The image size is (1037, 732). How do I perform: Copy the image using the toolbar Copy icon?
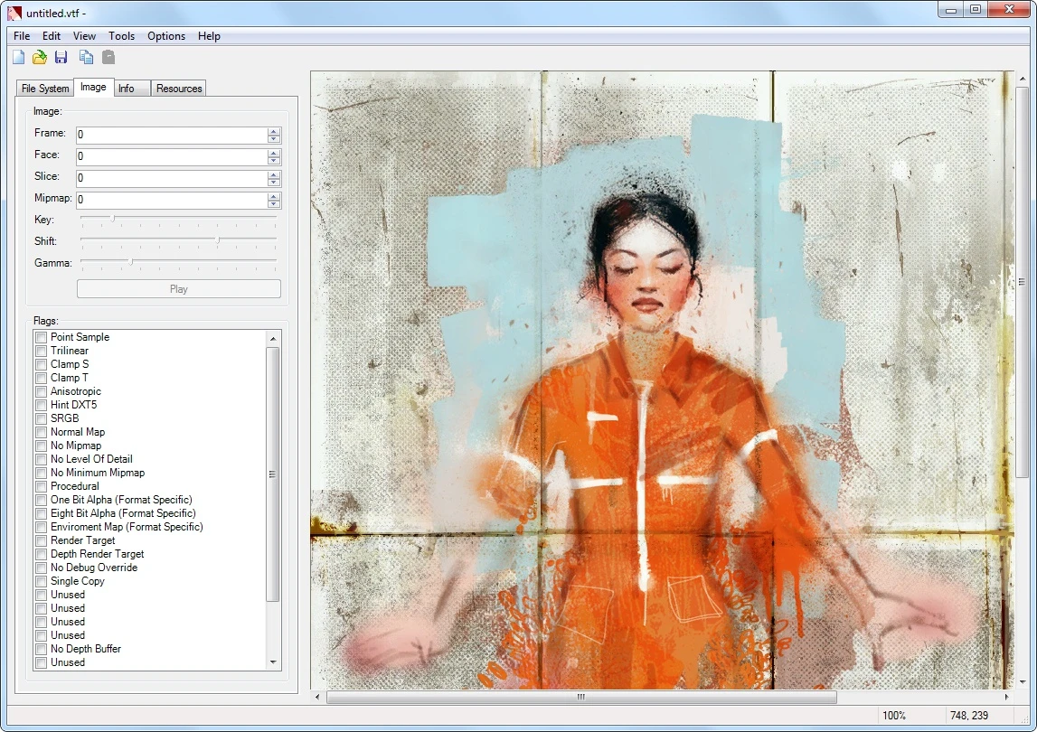pos(86,58)
